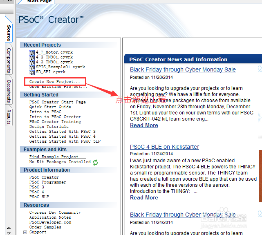Screen dimensions: 262x235
Task: Open first Black Friday through Cyber Monday Sale headline
Action: tap(183, 69)
